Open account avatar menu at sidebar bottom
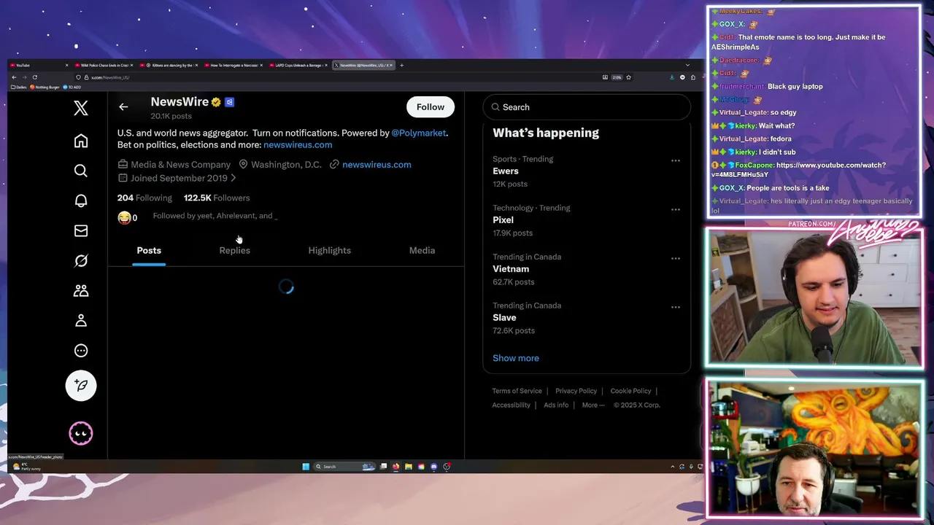The height and width of the screenshot is (525, 934). 81,434
